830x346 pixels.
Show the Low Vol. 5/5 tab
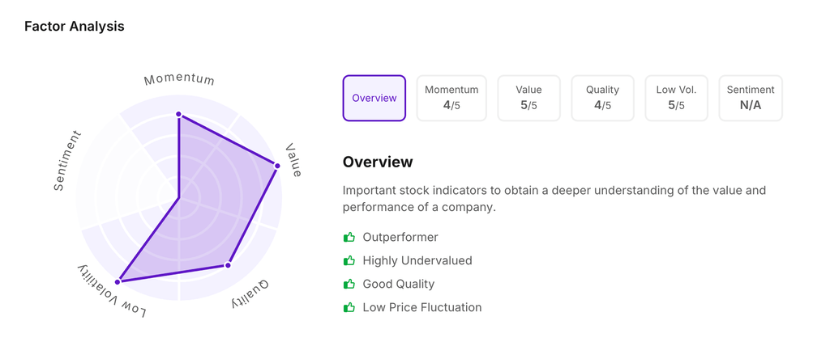tap(677, 99)
